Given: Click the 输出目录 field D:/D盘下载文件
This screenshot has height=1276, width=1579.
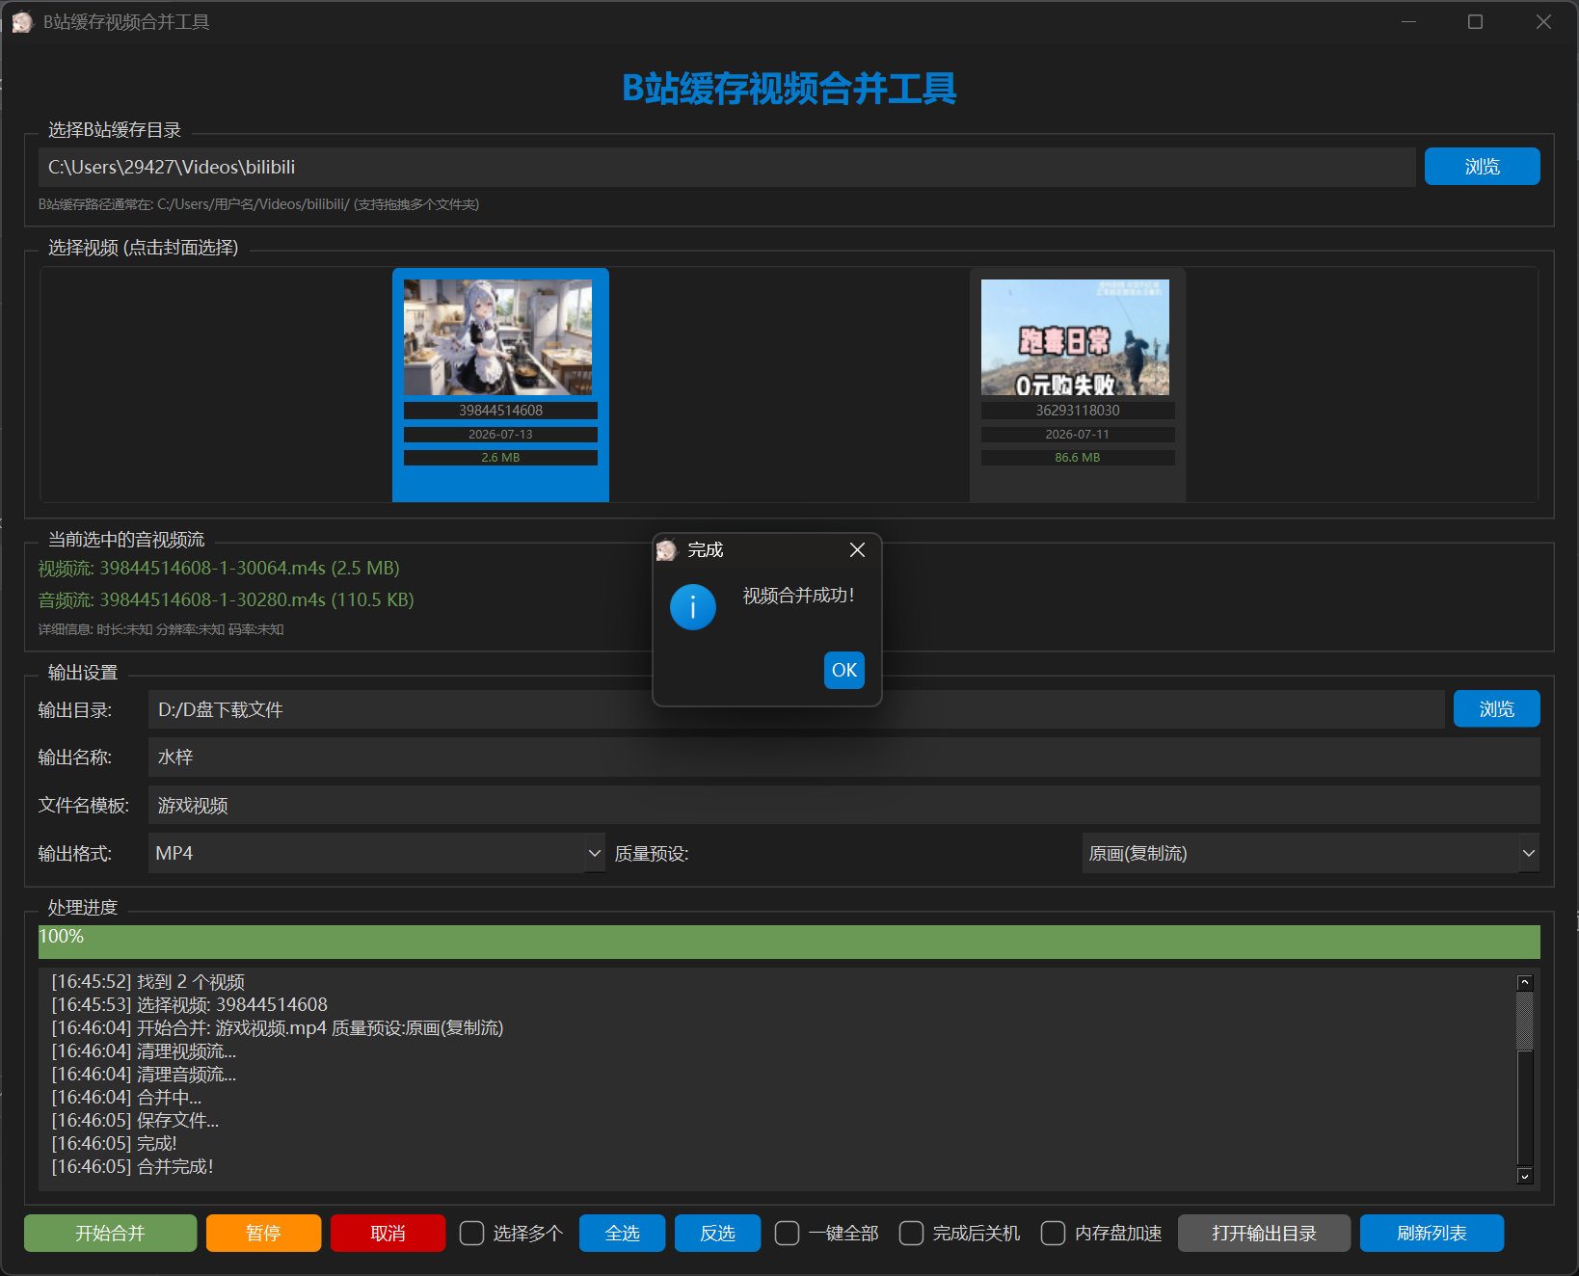Looking at the screenshot, I should (796, 709).
